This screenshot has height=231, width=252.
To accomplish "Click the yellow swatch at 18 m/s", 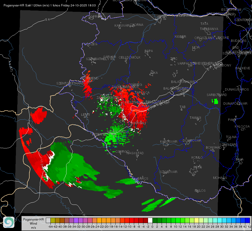I will click(196, 220).
